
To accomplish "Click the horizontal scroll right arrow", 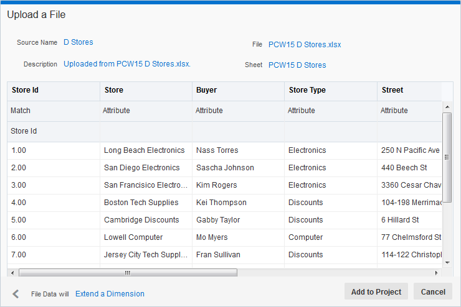I will click(x=436, y=273).
